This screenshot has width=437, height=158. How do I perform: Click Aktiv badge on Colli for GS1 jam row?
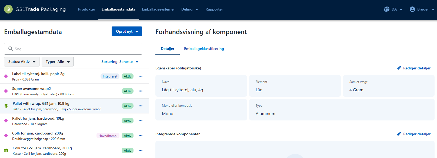(128, 150)
